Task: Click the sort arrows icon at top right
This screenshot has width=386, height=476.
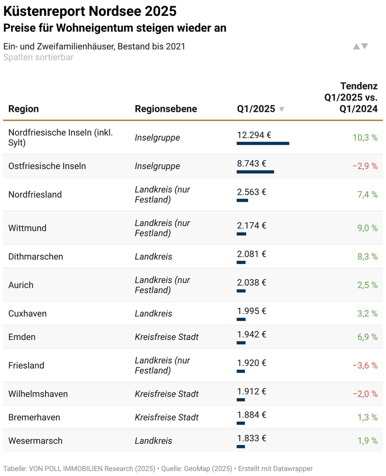Action: pos(361,46)
